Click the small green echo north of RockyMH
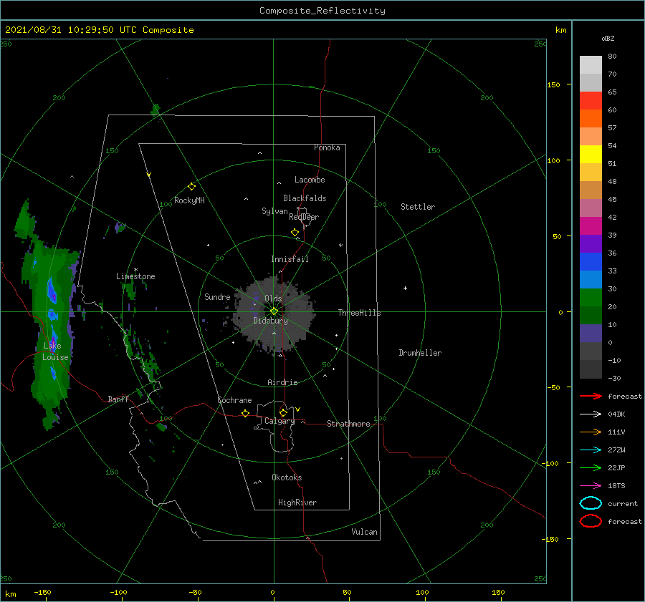The image size is (645, 602). click(155, 110)
